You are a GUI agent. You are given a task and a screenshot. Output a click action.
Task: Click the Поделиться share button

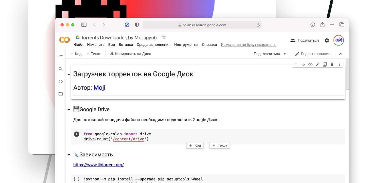coord(305,40)
